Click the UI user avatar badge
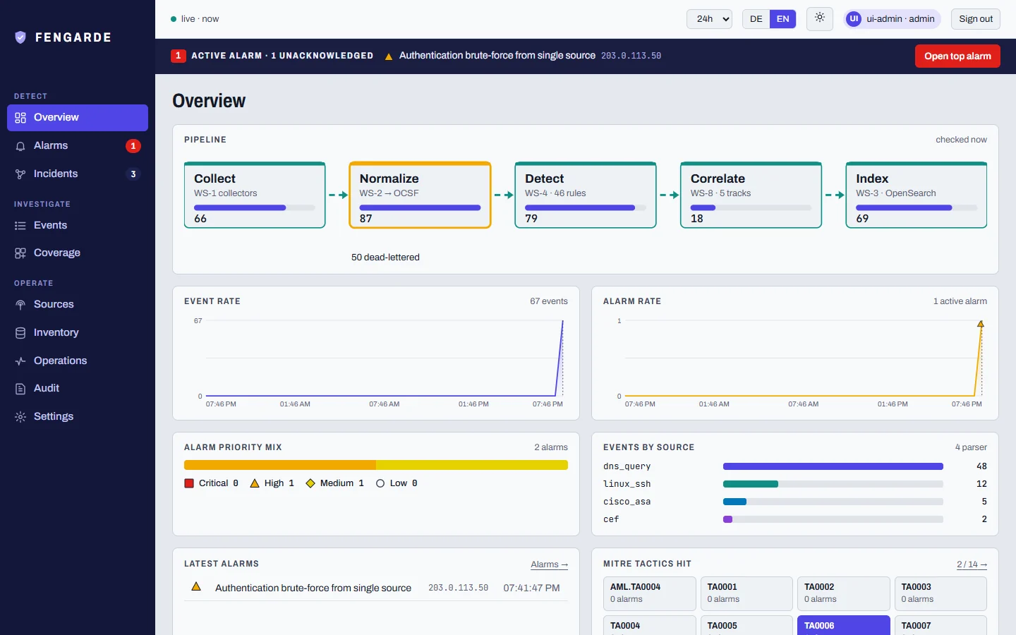1016x635 pixels. (854, 19)
